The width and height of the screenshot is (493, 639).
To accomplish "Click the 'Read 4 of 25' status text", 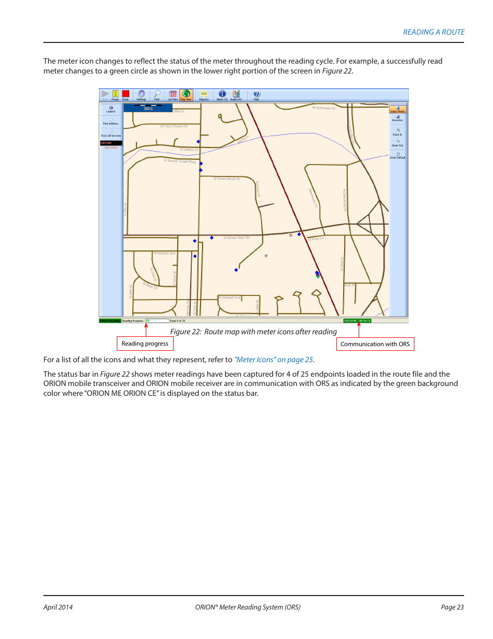I will (x=177, y=321).
